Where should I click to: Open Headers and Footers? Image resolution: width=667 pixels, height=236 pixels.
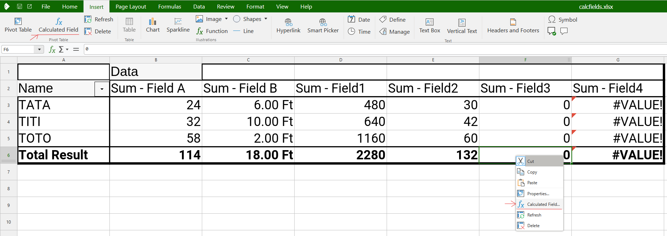(513, 26)
